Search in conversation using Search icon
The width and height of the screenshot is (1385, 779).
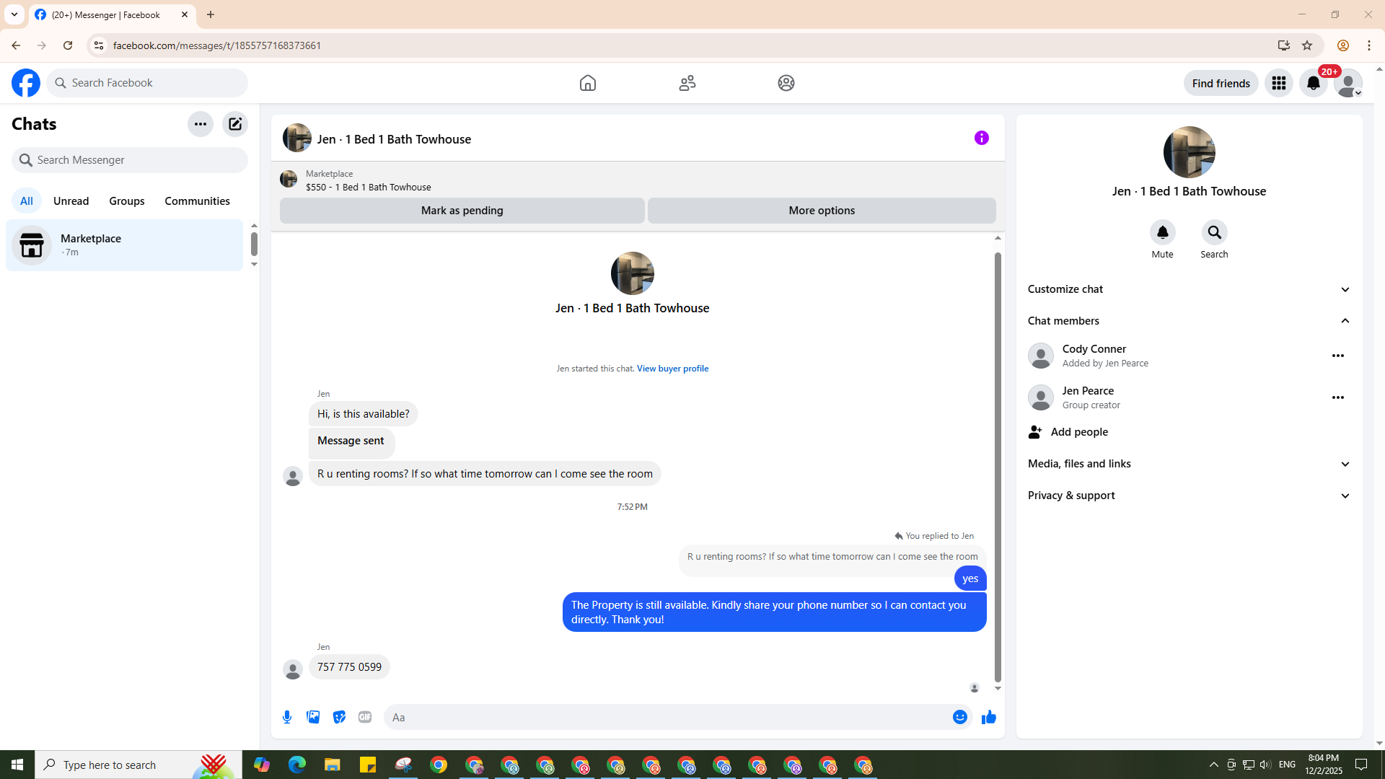click(x=1214, y=233)
